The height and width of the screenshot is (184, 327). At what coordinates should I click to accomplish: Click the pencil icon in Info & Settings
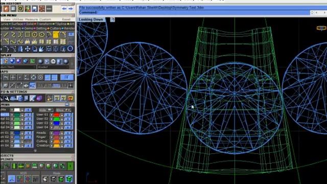(x=32, y=98)
